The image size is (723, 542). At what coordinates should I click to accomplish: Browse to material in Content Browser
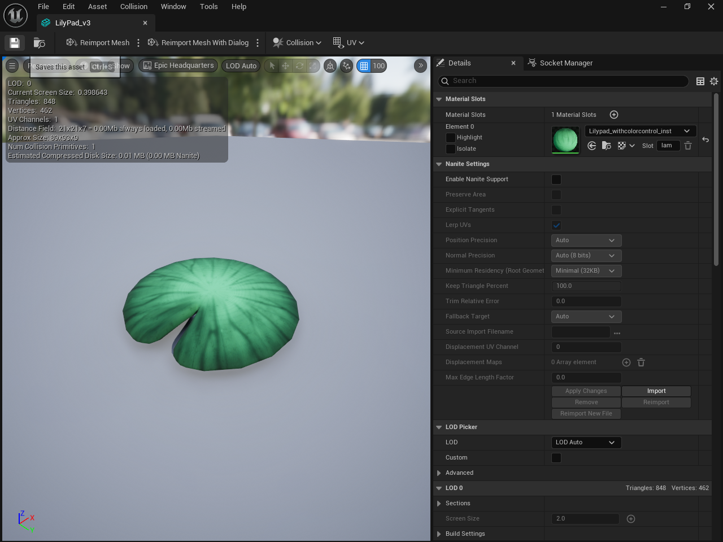click(606, 146)
